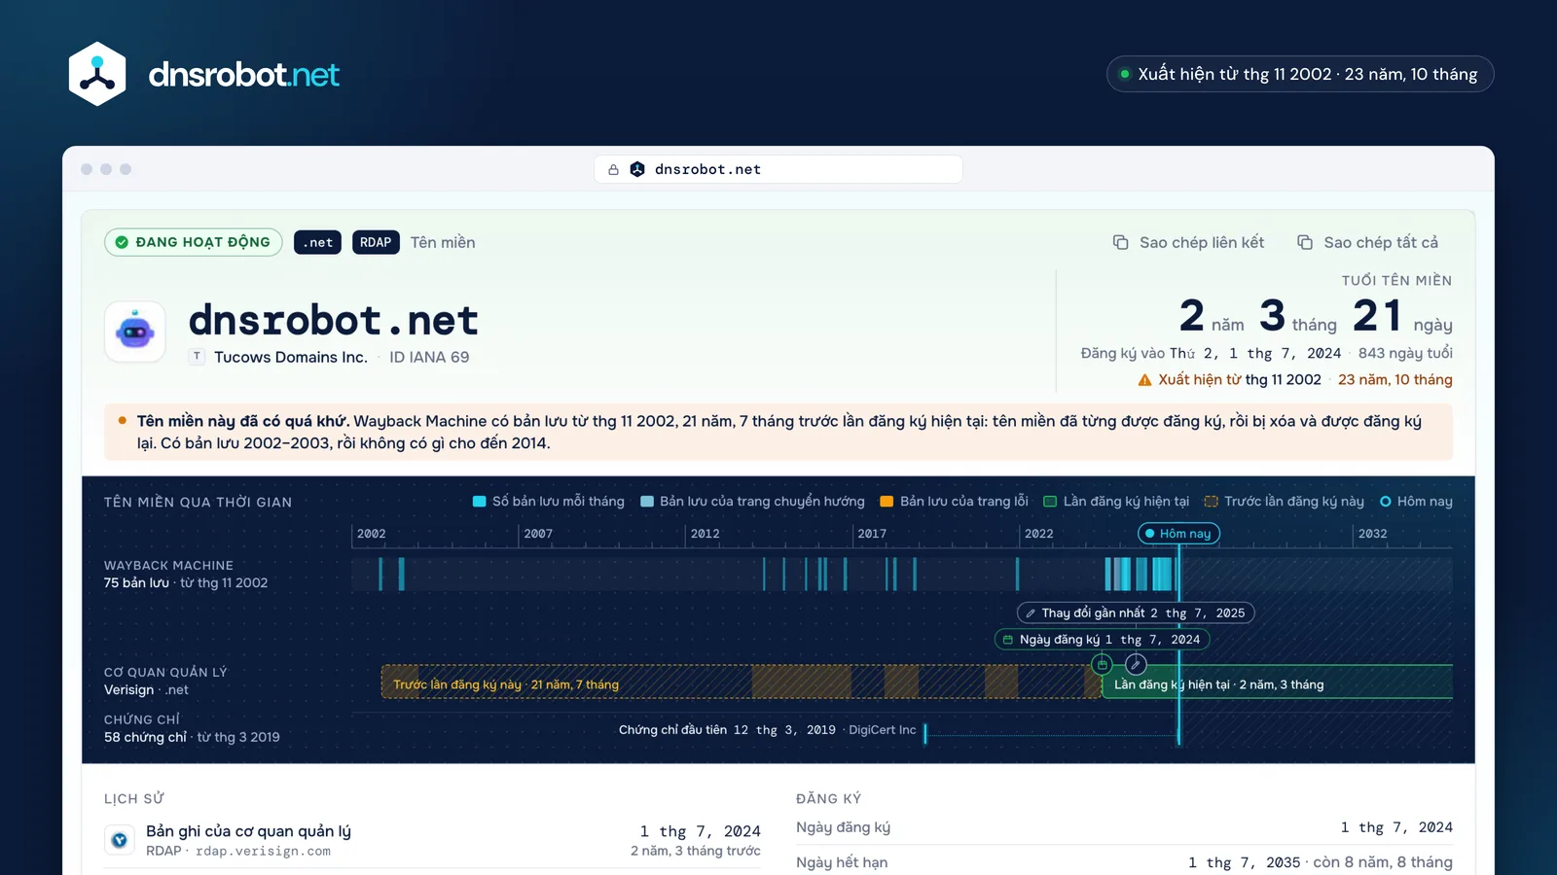Click the green registration calendar marker circle

1102,664
